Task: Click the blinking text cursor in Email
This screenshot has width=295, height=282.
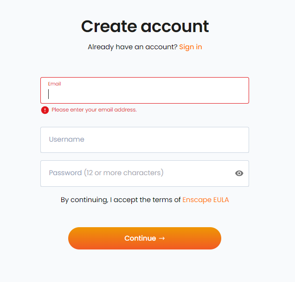Action: coord(49,94)
